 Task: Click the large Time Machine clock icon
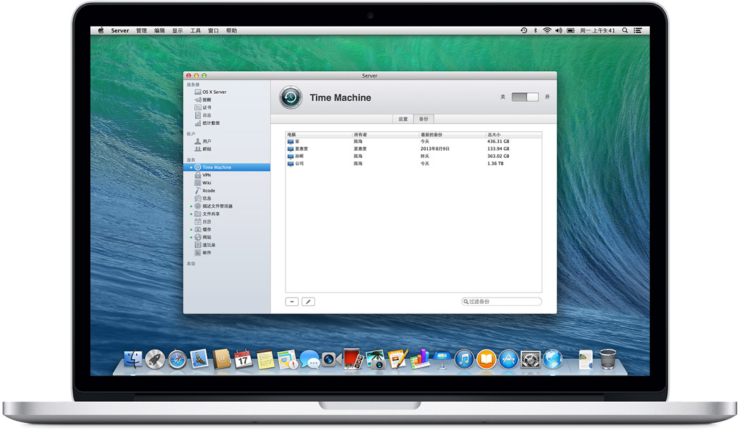tap(290, 97)
